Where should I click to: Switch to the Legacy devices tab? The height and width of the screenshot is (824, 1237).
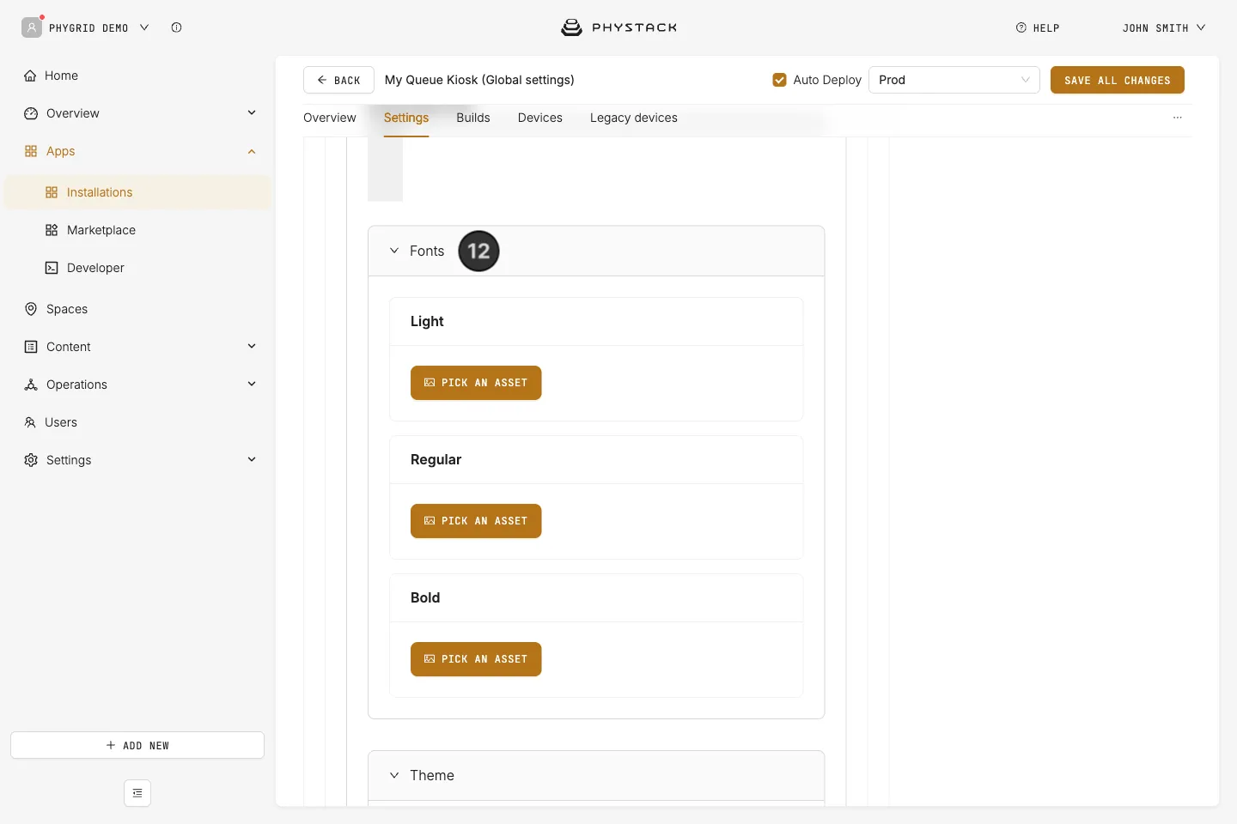[x=634, y=118]
